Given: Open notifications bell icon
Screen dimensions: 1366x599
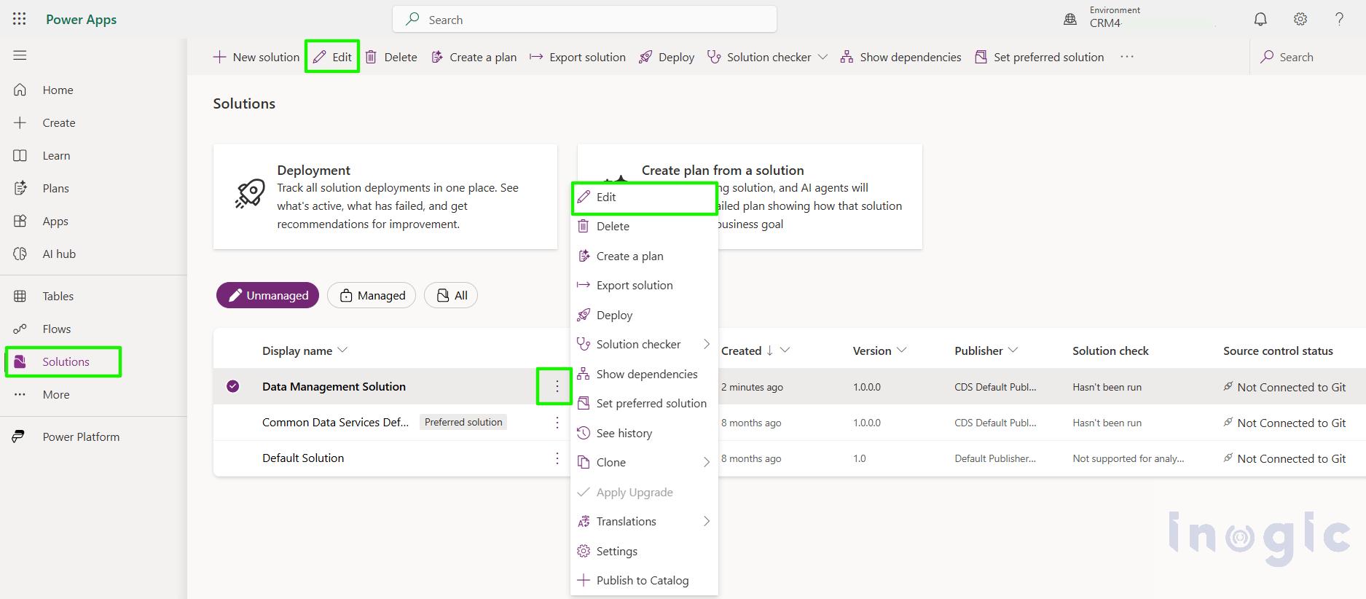Looking at the screenshot, I should 1260,20.
